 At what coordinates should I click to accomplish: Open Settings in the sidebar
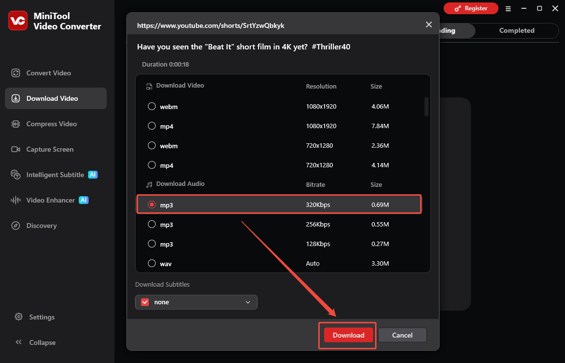(35, 317)
